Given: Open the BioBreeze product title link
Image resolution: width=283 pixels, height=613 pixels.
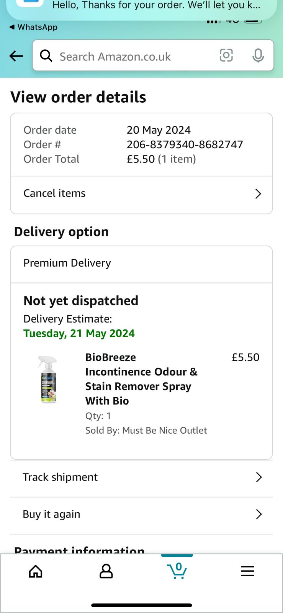Looking at the screenshot, I should 141,379.
